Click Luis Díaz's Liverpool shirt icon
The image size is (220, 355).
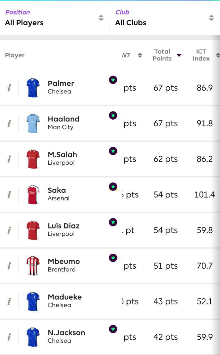33,230
